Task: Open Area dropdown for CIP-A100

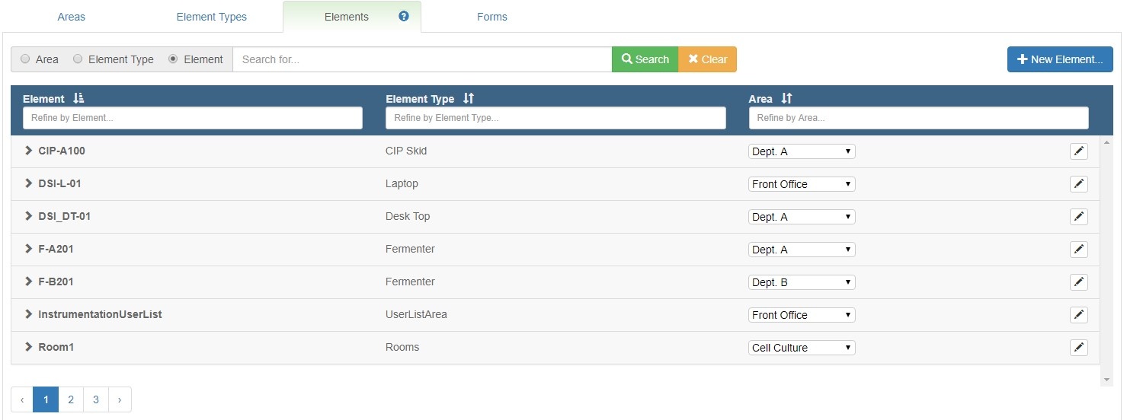Action: (x=802, y=151)
